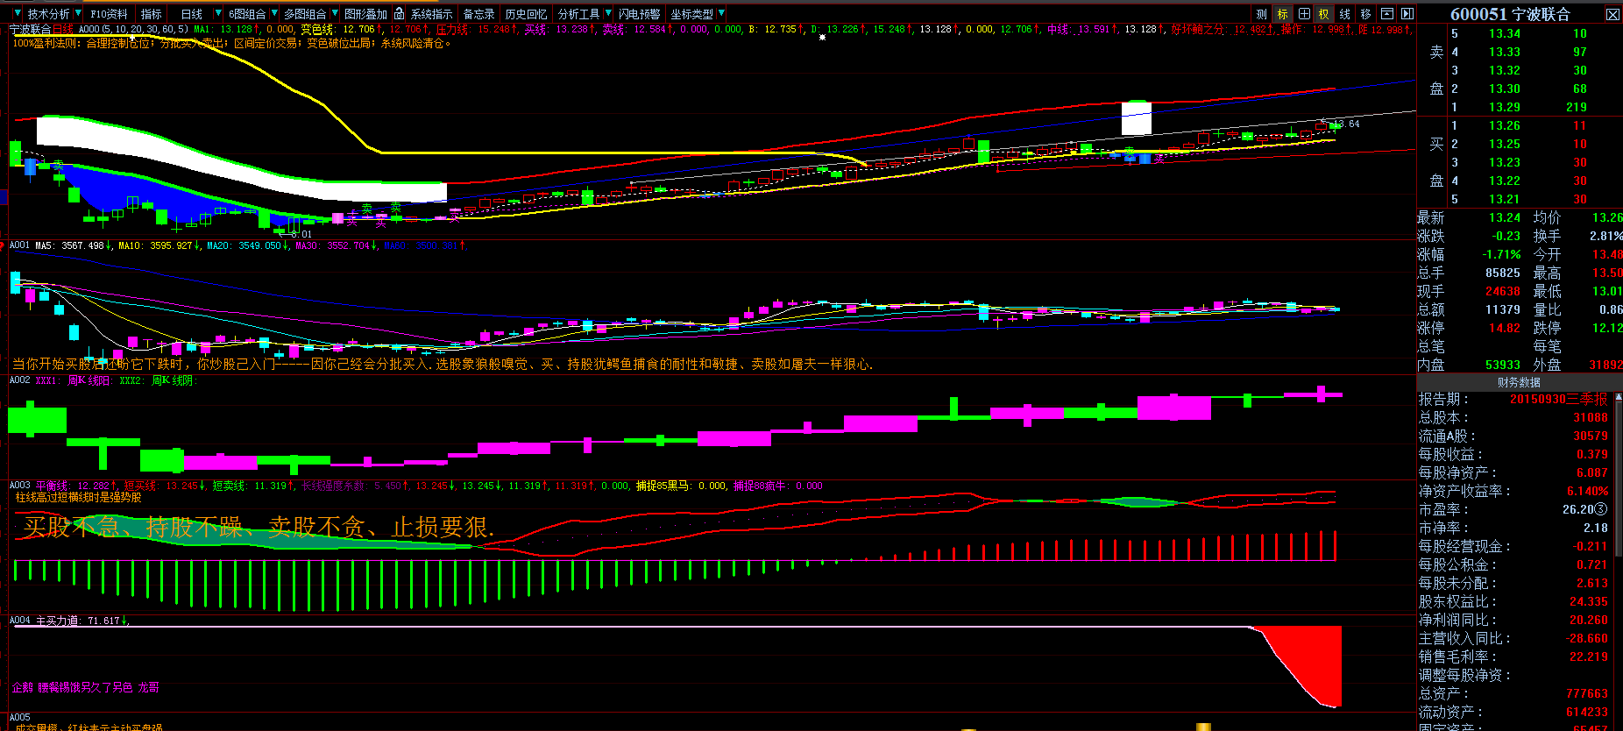Click the 报告期 20150930三季报 value
The width and height of the screenshot is (1623, 731).
point(1558,399)
